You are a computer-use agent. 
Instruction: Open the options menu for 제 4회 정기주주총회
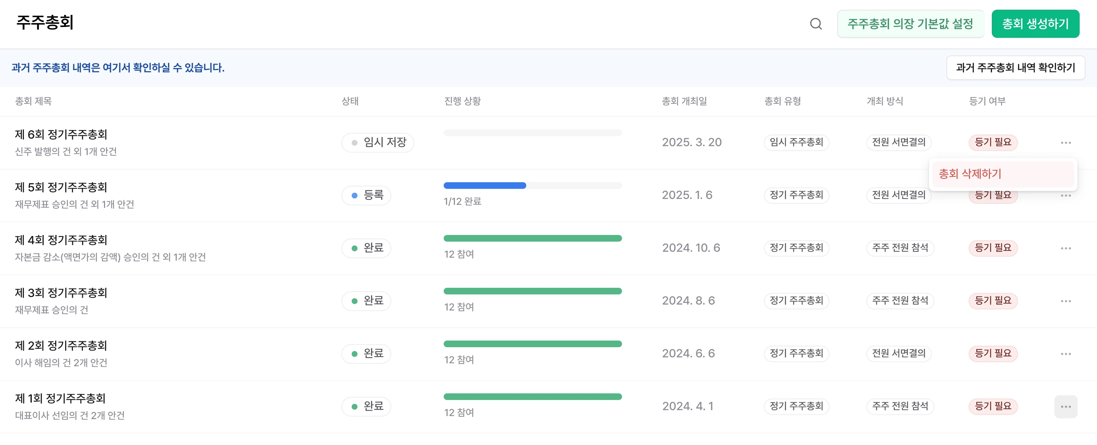click(1066, 248)
